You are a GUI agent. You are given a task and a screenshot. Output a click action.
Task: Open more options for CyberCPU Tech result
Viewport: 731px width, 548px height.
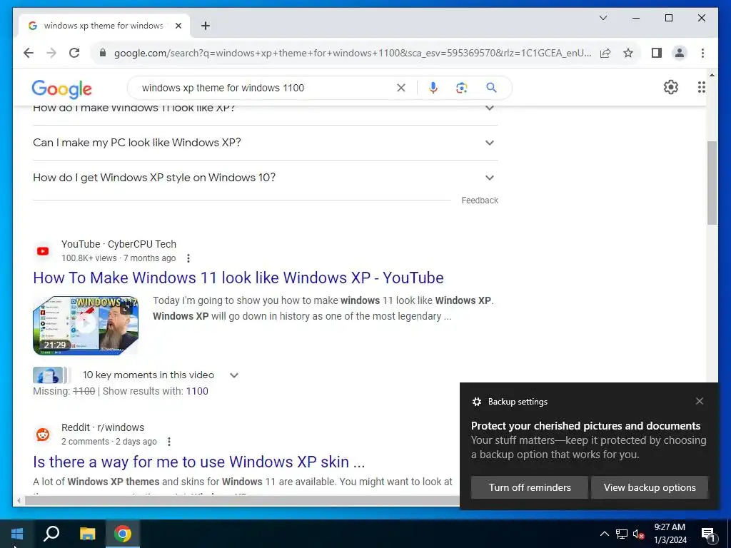pyautogui.click(x=188, y=258)
